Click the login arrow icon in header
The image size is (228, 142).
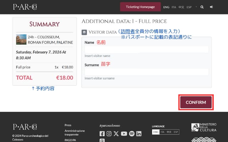pyautogui.click(x=212, y=7)
